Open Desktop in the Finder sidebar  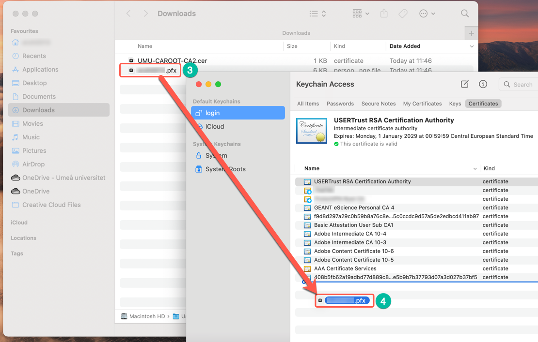point(34,83)
